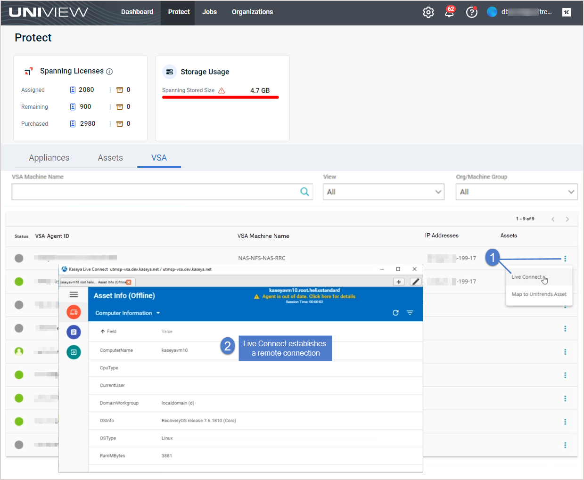Click the red computer icon in Live Connect sidebar
This screenshot has width=584, height=480.
74,312
